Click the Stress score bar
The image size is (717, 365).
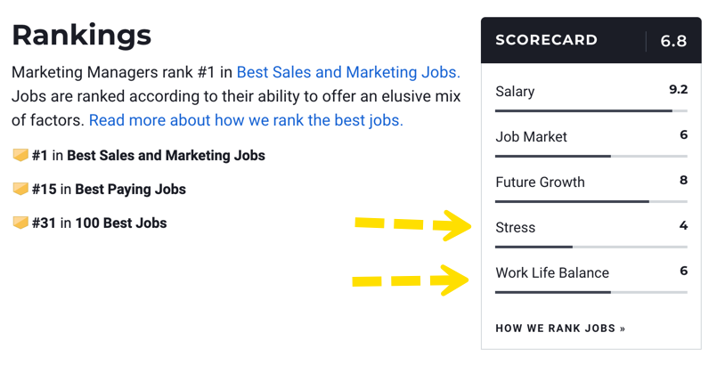point(591,247)
